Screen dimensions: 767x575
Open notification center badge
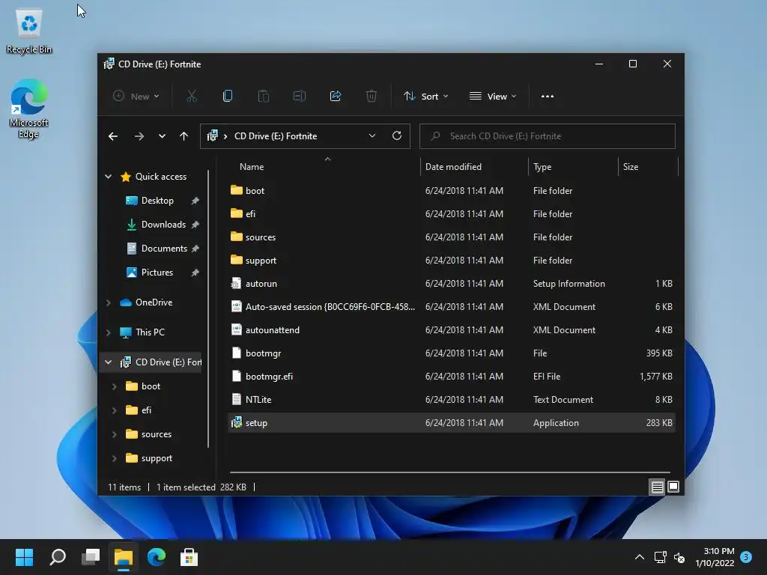coord(746,556)
